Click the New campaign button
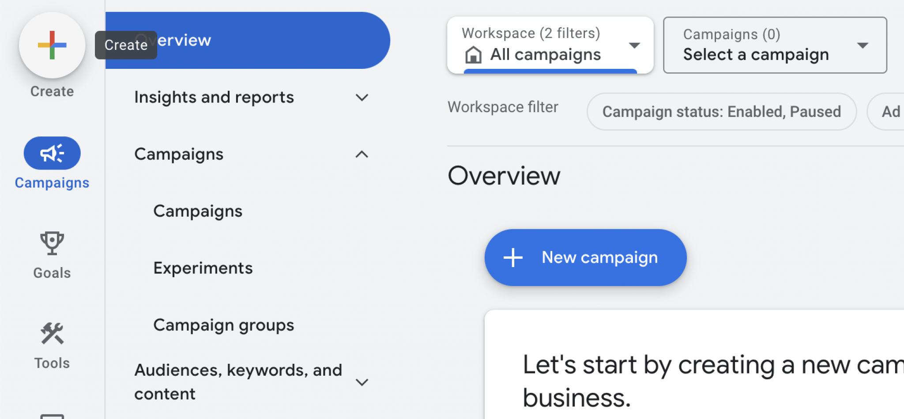Image resolution: width=904 pixels, height=419 pixels. (585, 257)
